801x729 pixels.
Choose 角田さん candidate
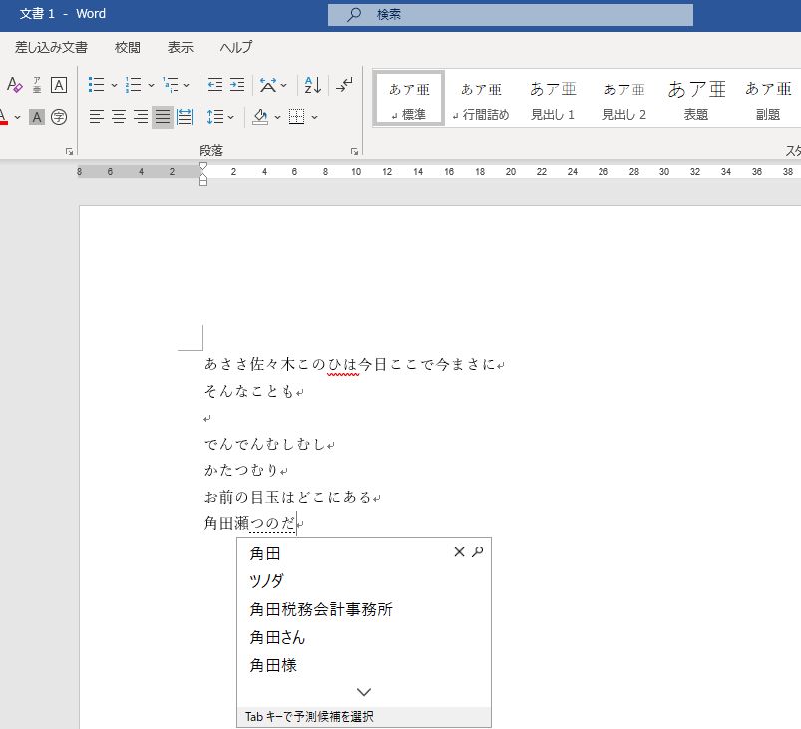(277, 637)
